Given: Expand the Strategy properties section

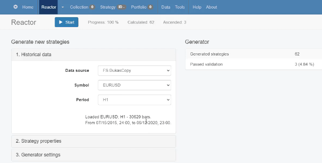Looking at the screenshot, I should click(94, 141).
